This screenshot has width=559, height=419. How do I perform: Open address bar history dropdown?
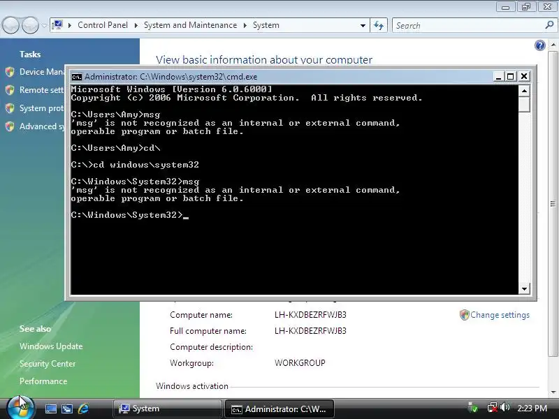point(363,25)
